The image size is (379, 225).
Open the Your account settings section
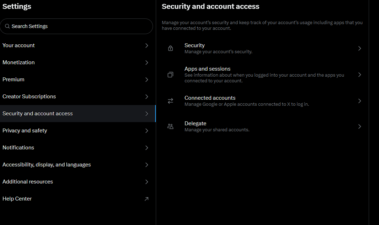click(x=78, y=45)
